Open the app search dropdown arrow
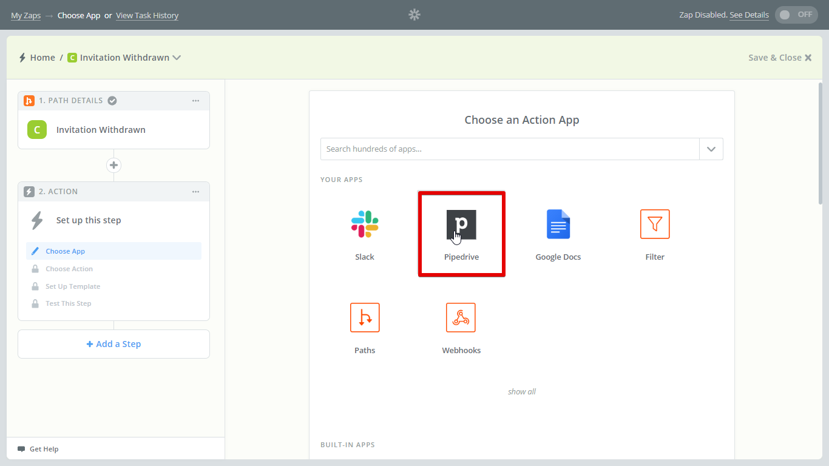Screen dimensions: 829x466 [x=711, y=149]
